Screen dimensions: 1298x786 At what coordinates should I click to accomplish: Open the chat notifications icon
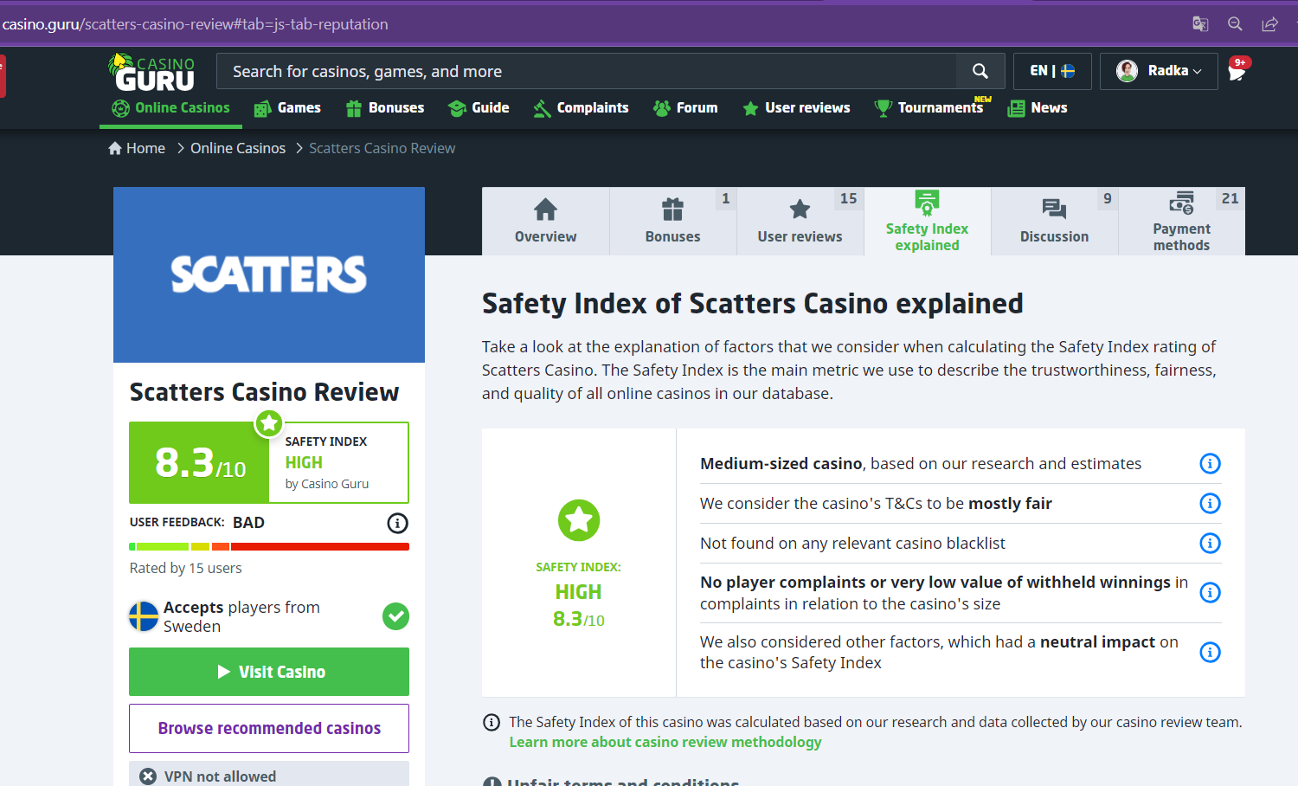(x=1237, y=71)
